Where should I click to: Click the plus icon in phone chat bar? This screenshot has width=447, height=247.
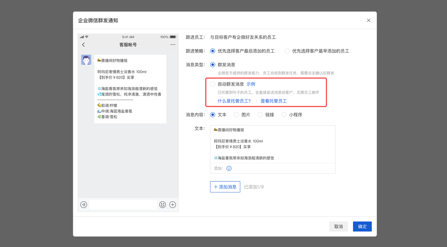point(173,205)
